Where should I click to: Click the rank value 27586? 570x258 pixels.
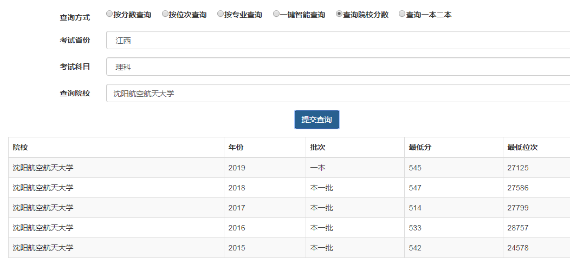click(518, 188)
